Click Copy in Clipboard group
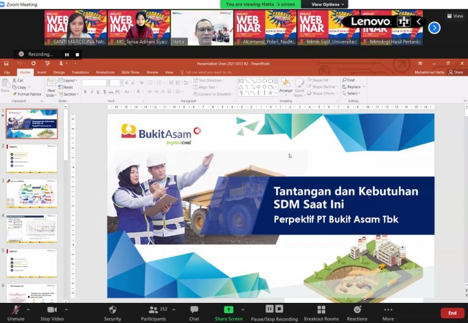The width and height of the screenshot is (468, 323). point(21,87)
